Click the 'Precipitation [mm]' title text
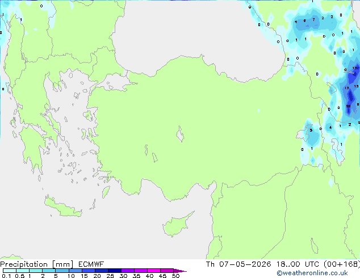Image resolution: width=360 pixels, height=278 pixels. coord(37,264)
